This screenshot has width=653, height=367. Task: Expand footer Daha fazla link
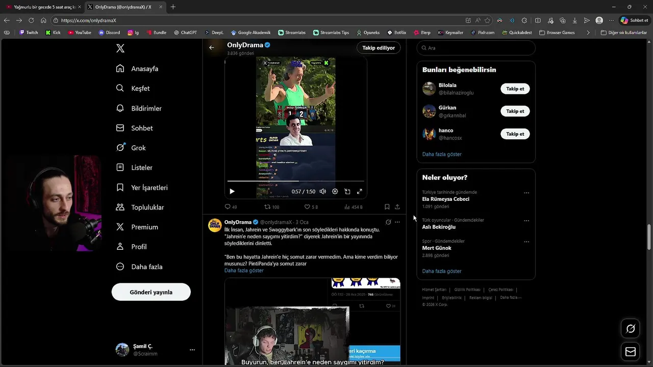click(x=511, y=297)
